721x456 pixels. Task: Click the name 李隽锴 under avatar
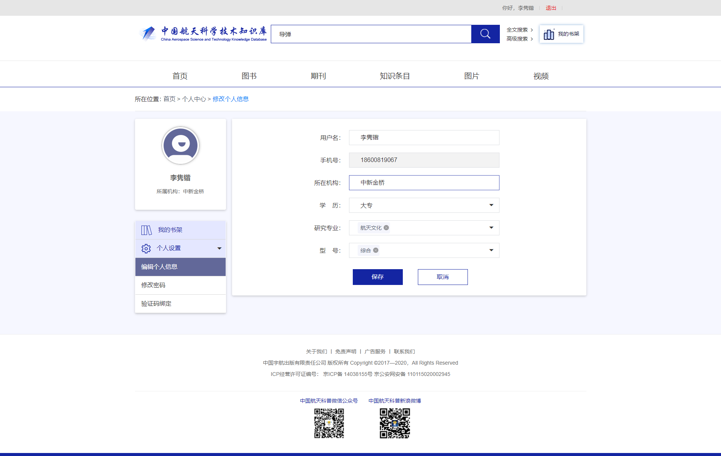click(181, 178)
